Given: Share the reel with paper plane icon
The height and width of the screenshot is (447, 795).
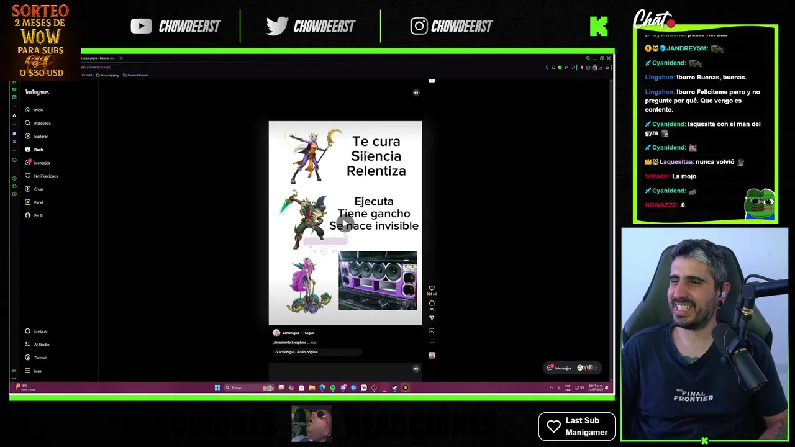Looking at the screenshot, I should tap(432, 318).
